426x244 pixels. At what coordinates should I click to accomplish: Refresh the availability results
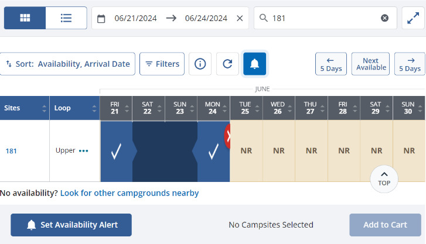[x=227, y=64]
